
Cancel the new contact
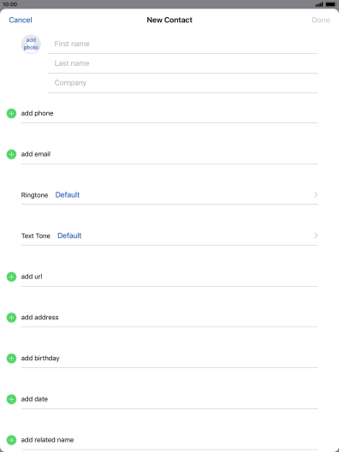(x=21, y=20)
